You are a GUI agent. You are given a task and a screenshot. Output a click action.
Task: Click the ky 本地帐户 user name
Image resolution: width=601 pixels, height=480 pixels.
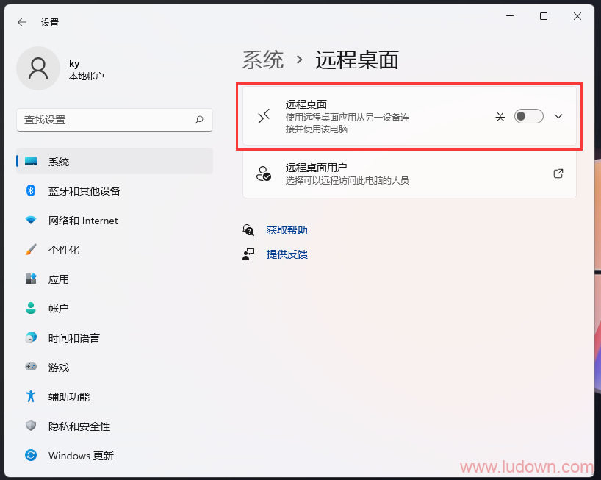(x=86, y=69)
